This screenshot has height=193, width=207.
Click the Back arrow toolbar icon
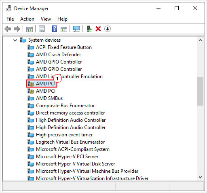coord(8,29)
